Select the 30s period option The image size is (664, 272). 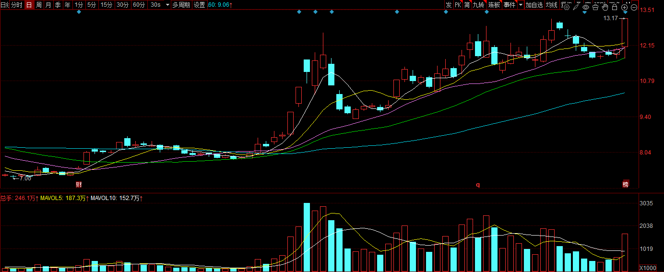155,5
